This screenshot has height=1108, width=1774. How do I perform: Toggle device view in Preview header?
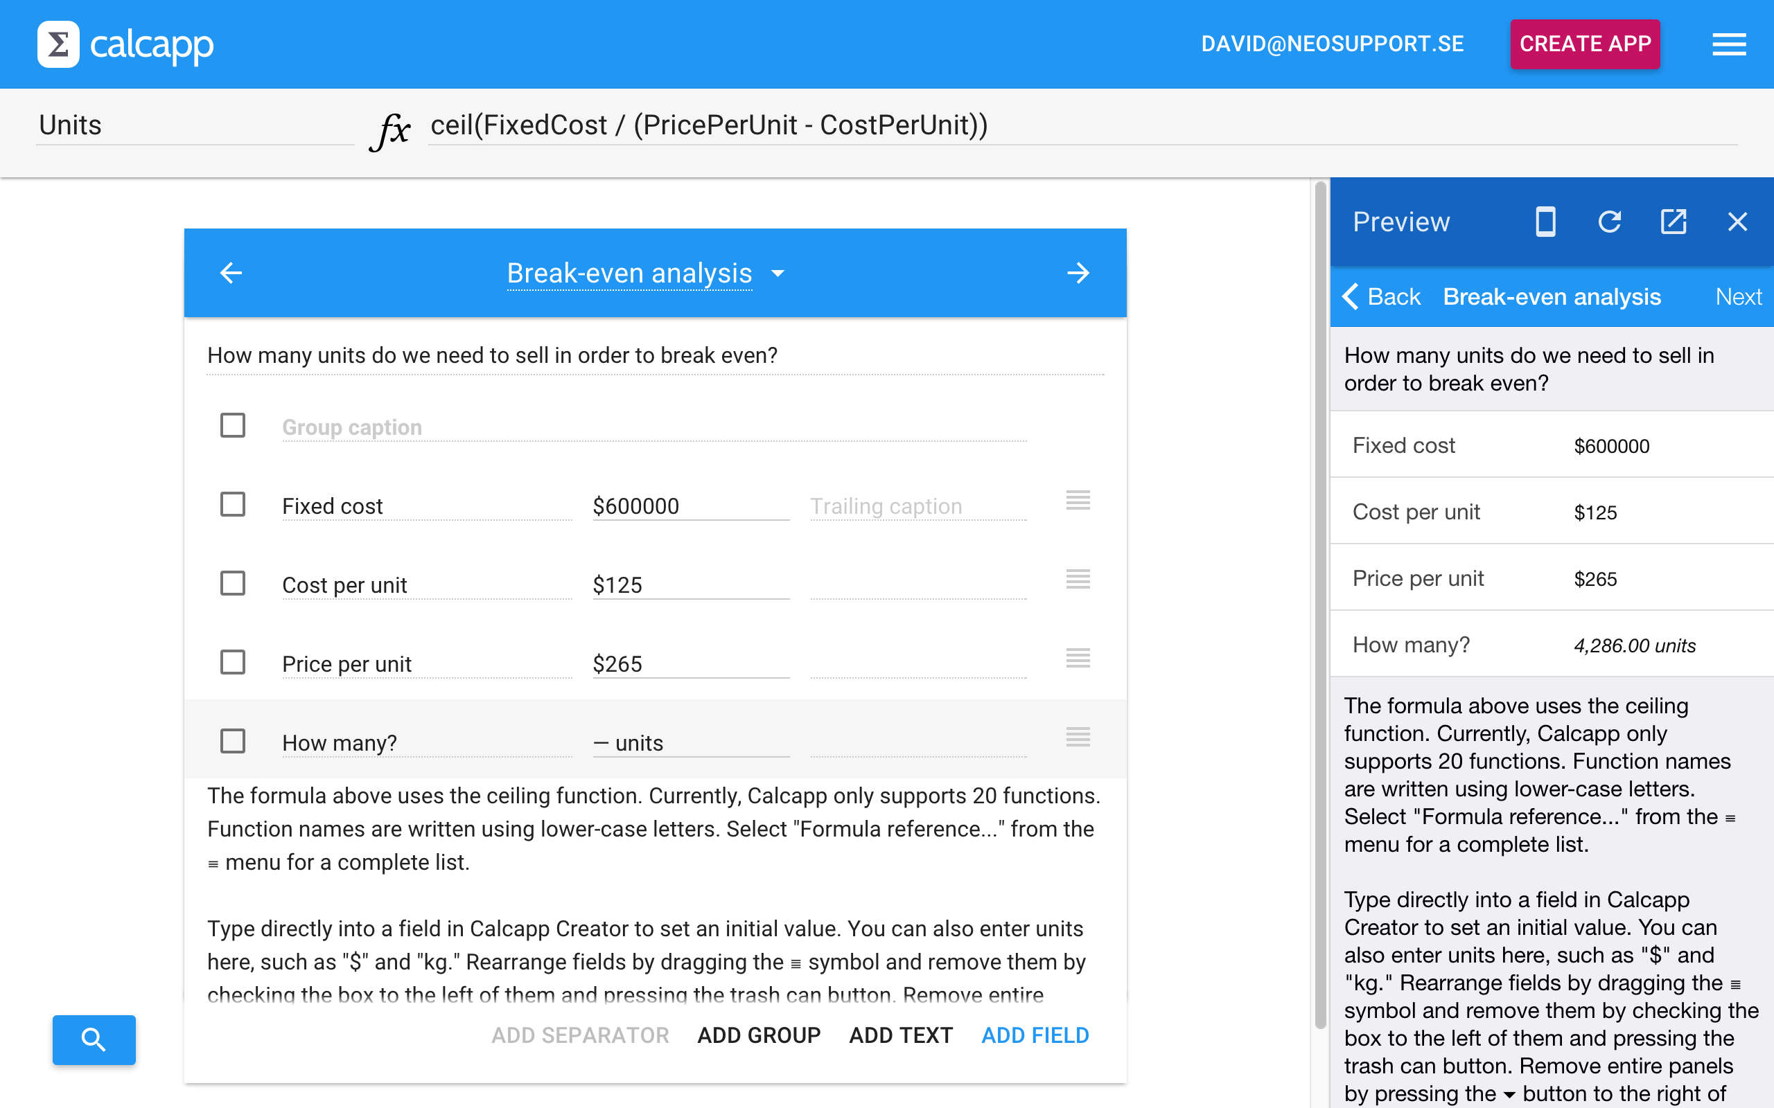tap(1545, 222)
